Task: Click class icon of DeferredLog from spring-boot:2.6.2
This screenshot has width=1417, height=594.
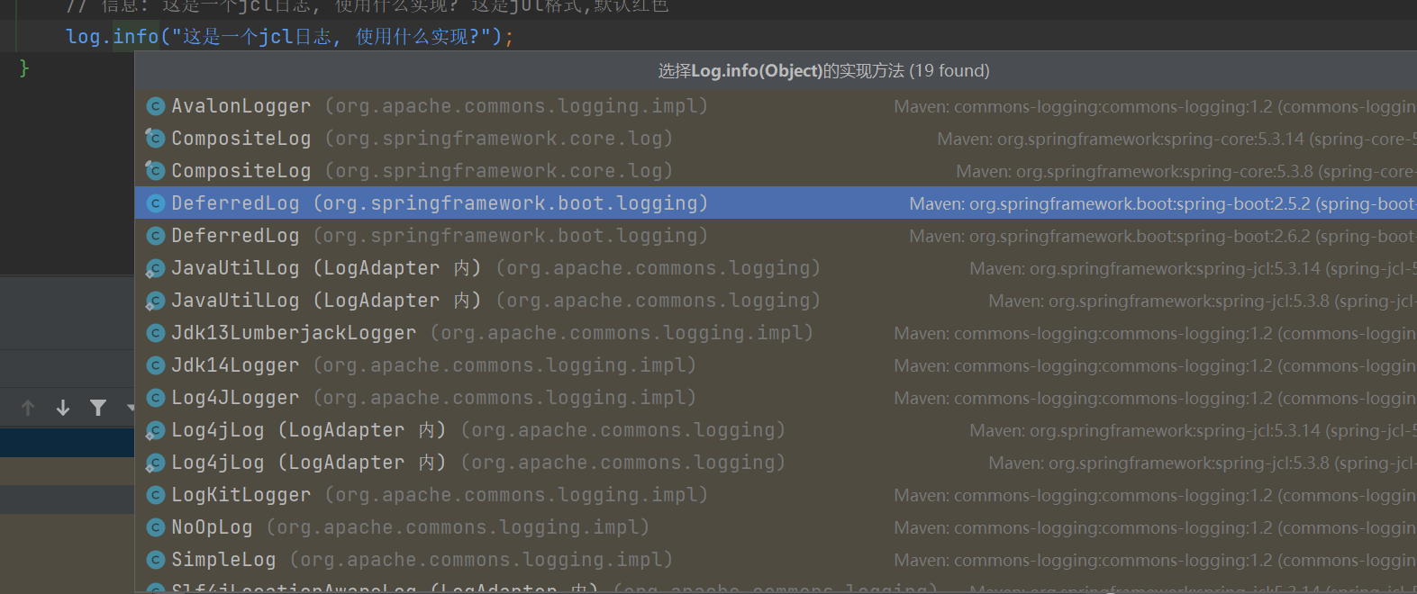Action: coord(156,236)
